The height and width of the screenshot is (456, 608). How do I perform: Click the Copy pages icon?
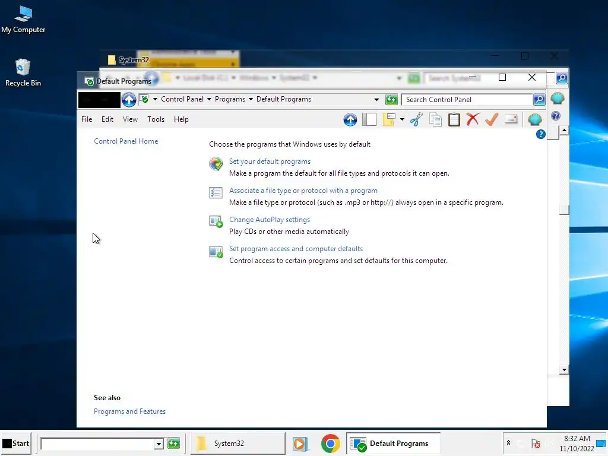pos(435,119)
